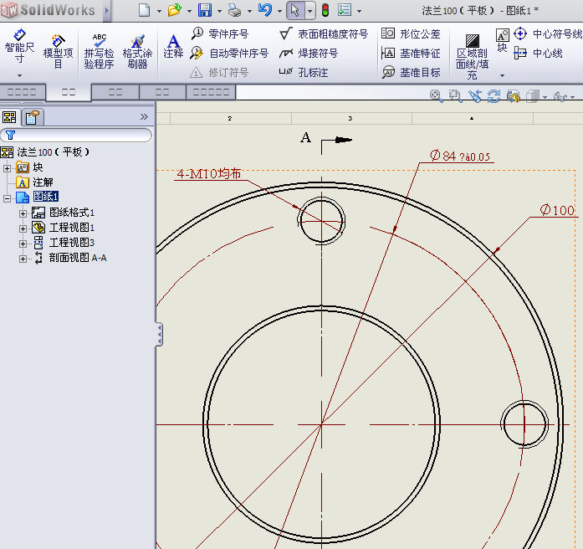Click the Zoom to Fit magnifier icon
The width and height of the screenshot is (583, 549).
click(x=436, y=96)
